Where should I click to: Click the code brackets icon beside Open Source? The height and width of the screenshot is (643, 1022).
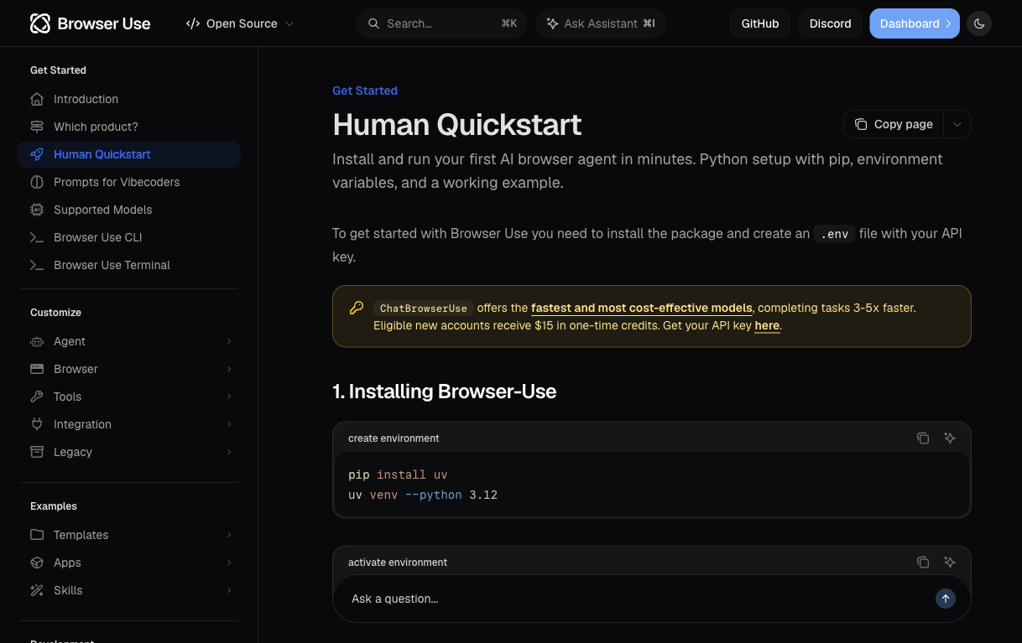(193, 23)
